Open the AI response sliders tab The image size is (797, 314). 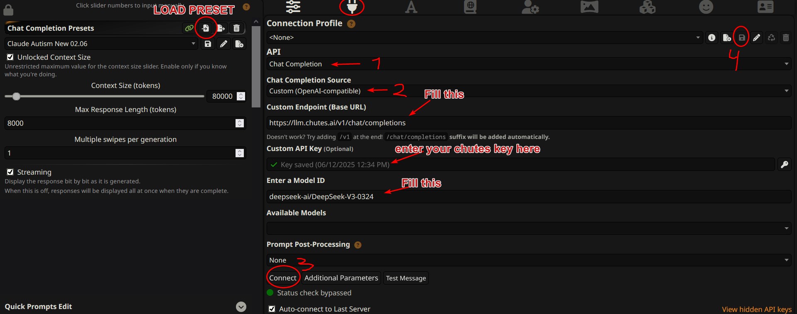coord(293,7)
